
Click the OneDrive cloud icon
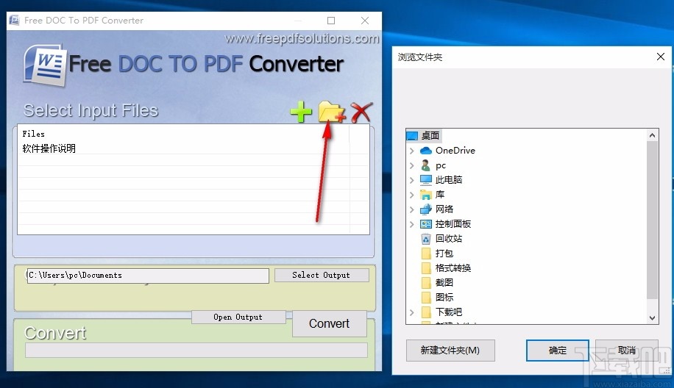(425, 150)
